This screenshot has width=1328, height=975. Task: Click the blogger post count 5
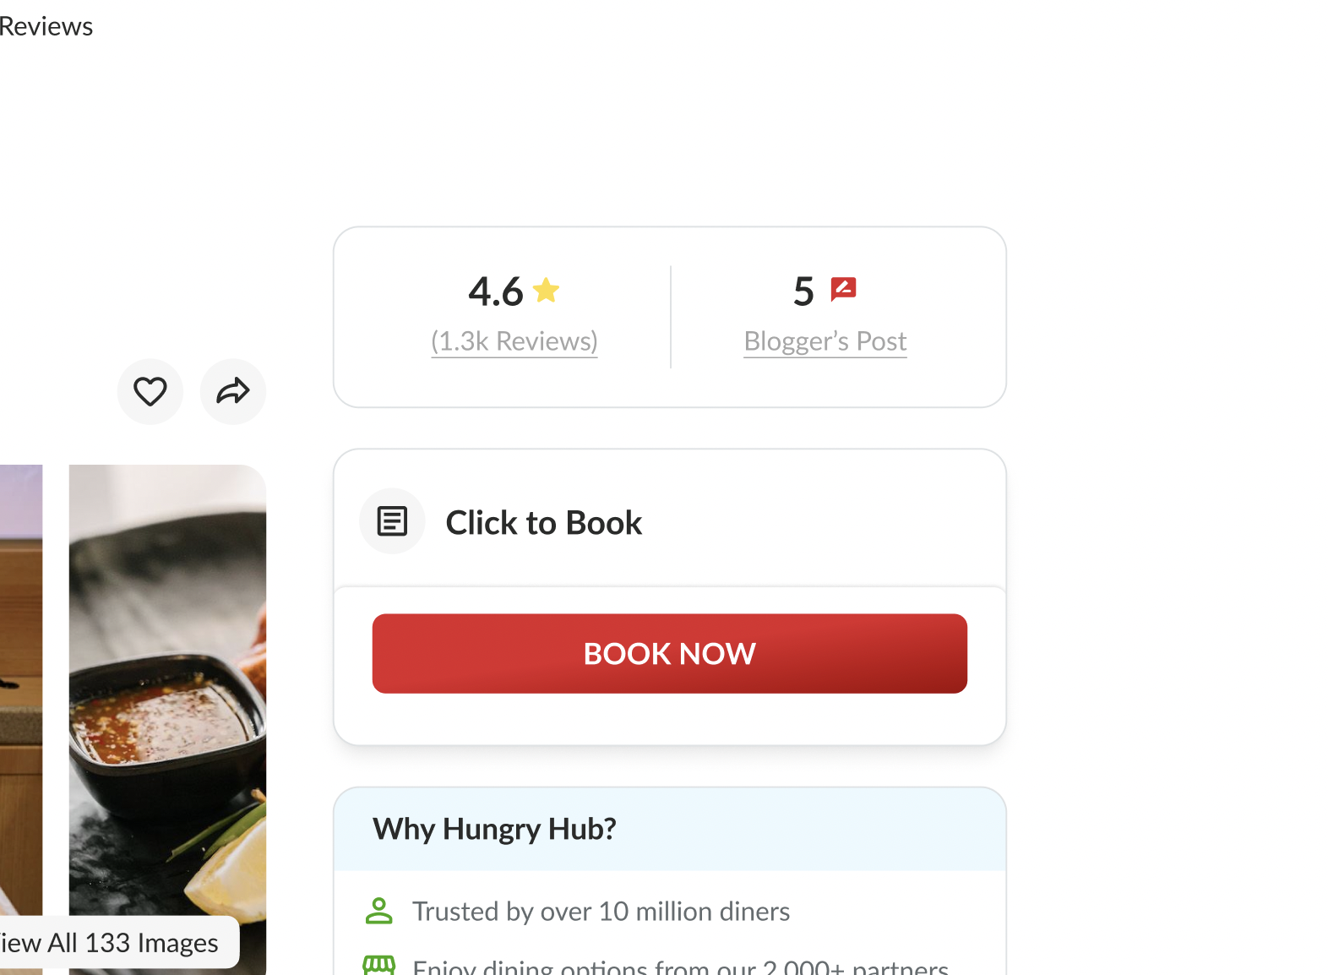point(803,291)
